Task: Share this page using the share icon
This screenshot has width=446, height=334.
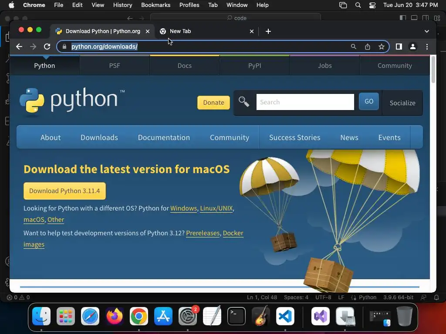Action: (x=368, y=47)
